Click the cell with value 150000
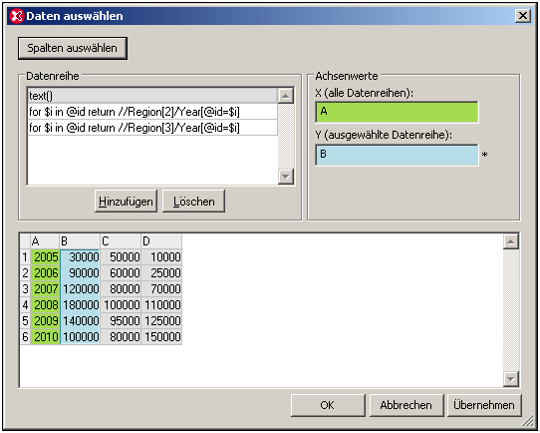Image resolution: width=540 pixels, height=433 pixels. pos(161,336)
